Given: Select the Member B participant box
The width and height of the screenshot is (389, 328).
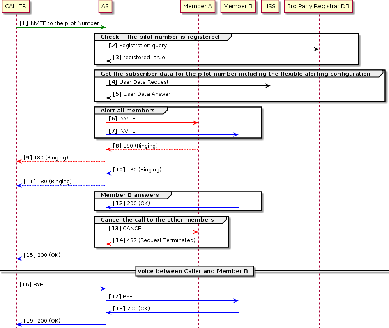Looking at the screenshot, I should 238,6.
